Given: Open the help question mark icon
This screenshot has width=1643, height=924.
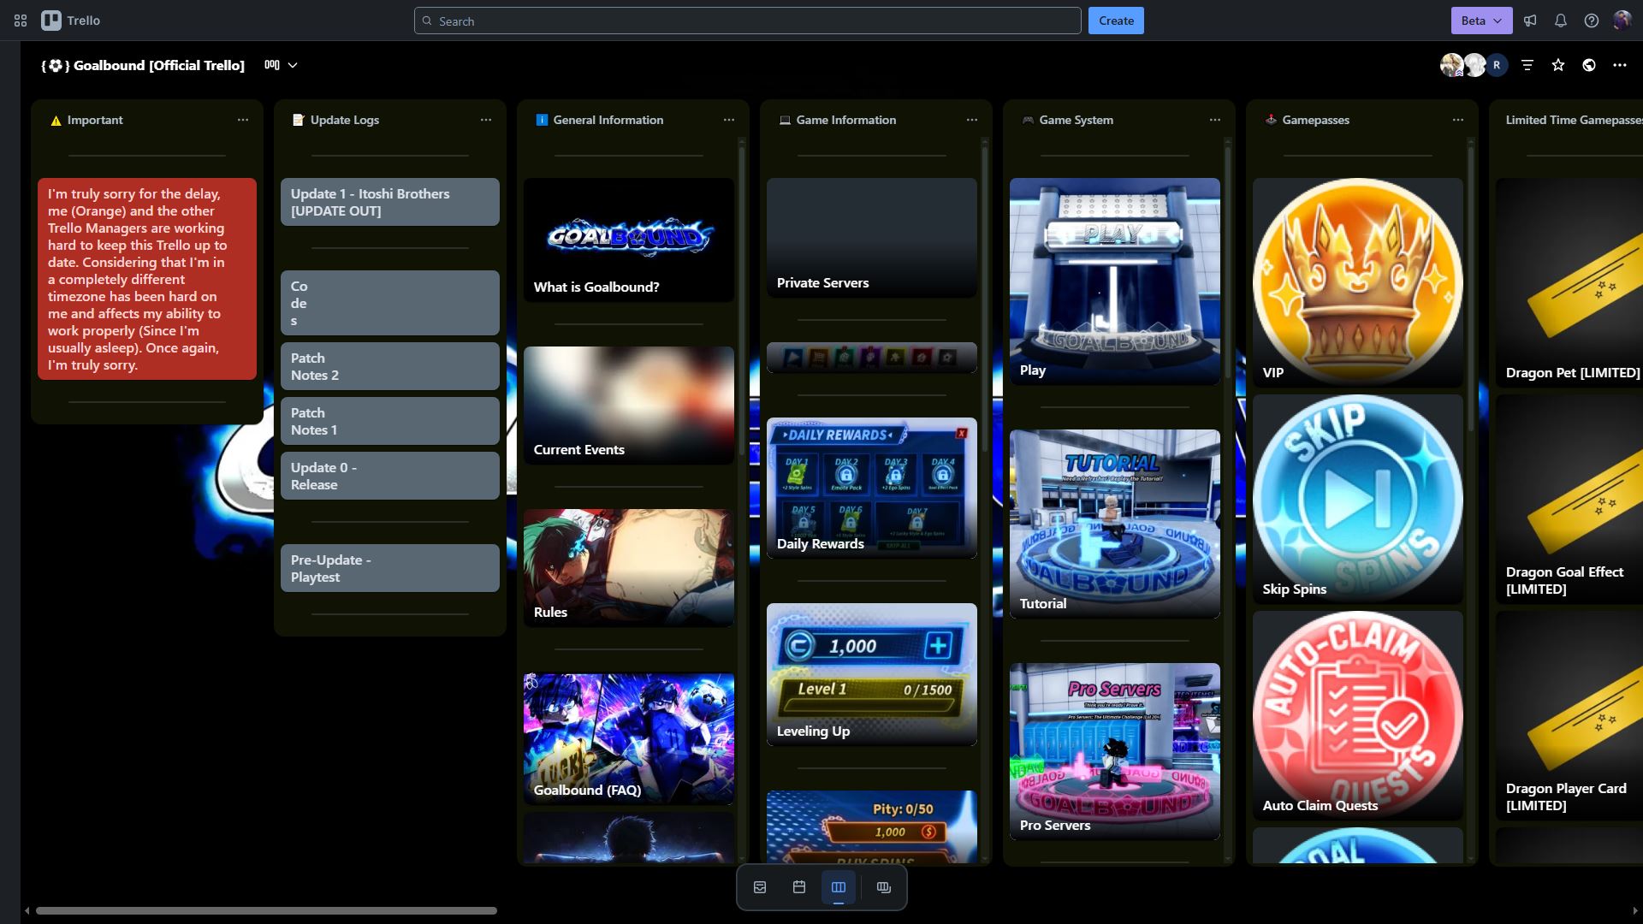Looking at the screenshot, I should click(1592, 21).
